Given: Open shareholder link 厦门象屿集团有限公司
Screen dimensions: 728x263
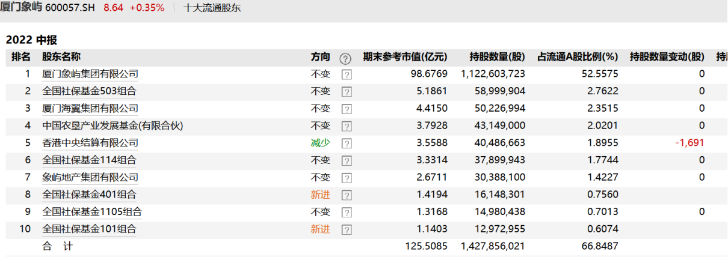Looking at the screenshot, I should point(90,74).
